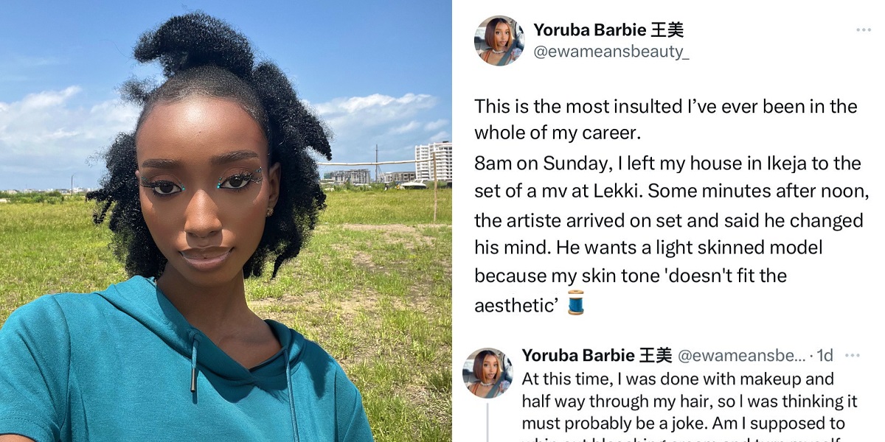Screen dimensions: 885x442
Task: Open the small avatar on the reply tweet
Action: click(487, 373)
